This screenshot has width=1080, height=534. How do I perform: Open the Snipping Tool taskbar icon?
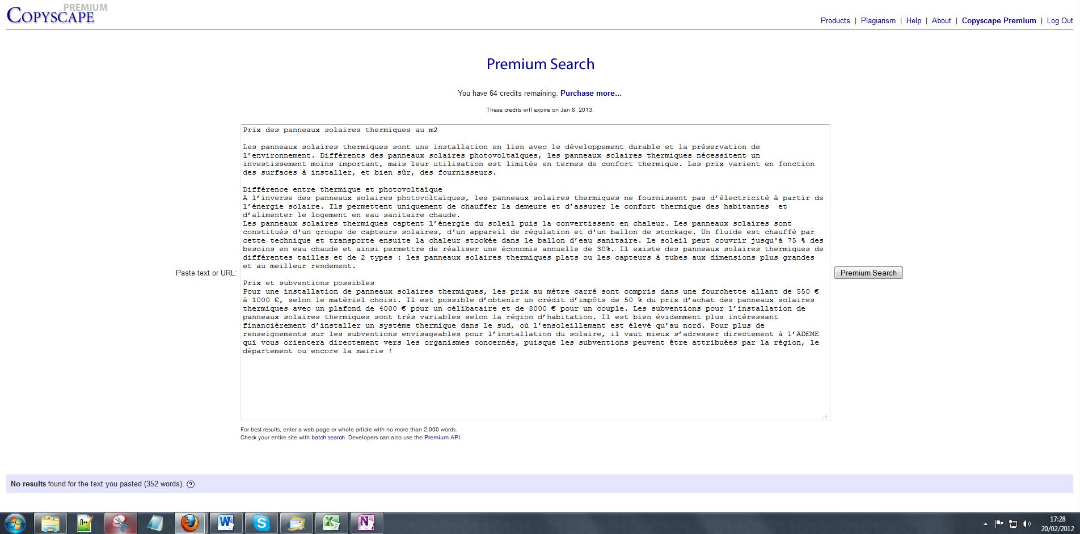click(120, 523)
